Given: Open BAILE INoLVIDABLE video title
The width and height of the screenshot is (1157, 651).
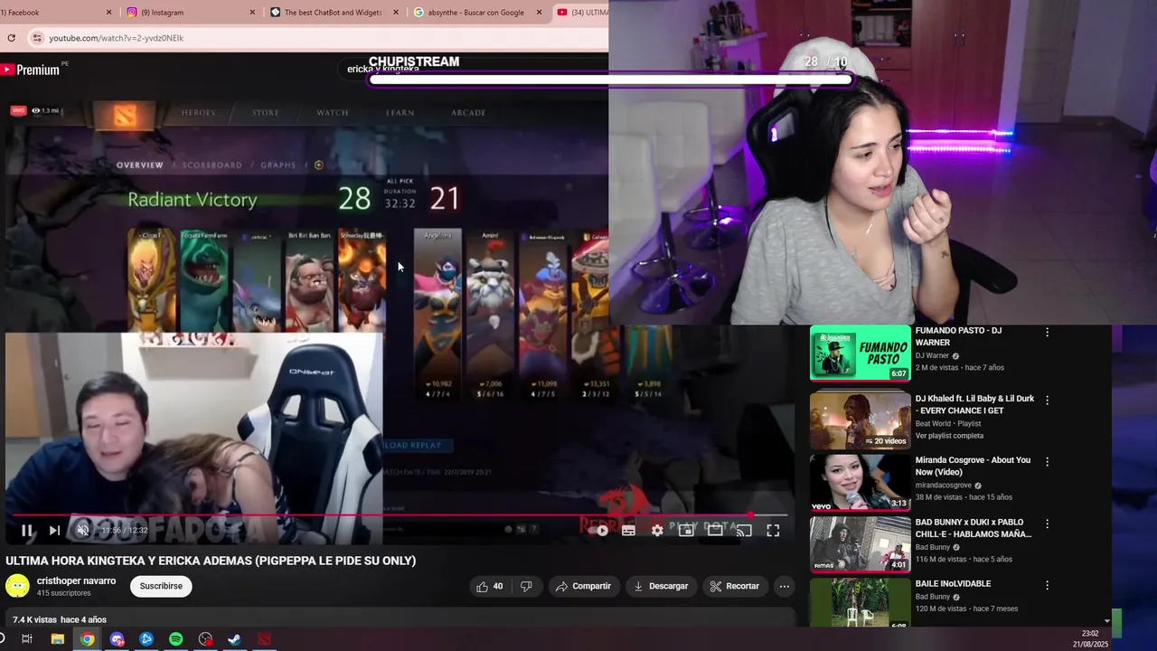Looking at the screenshot, I should coord(953,584).
